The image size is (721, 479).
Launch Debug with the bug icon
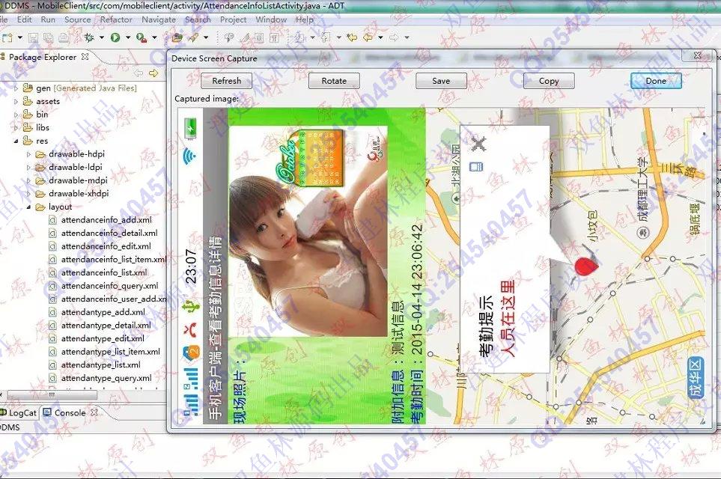click(89, 37)
